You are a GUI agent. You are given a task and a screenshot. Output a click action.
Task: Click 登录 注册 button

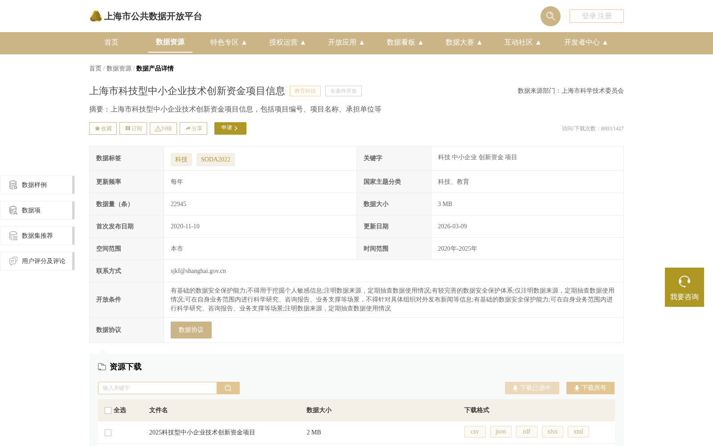coord(597,16)
